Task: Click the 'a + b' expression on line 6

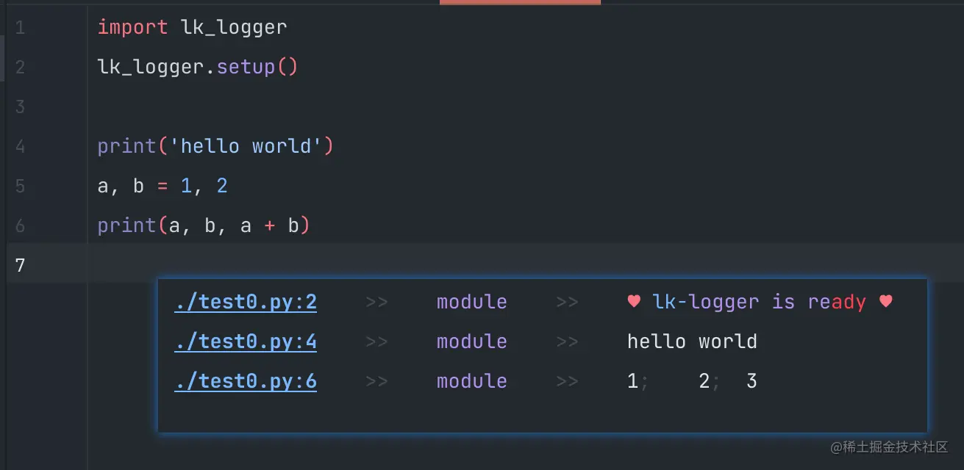Action: click(x=270, y=226)
